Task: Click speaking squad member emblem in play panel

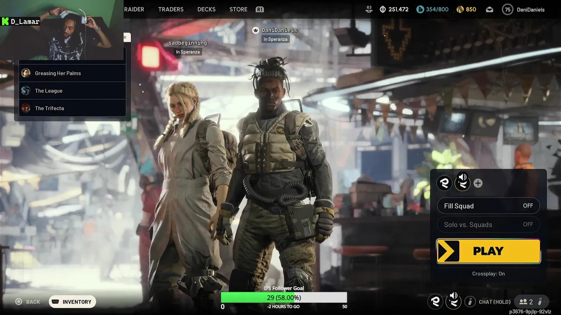Action: click(x=462, y=182)
